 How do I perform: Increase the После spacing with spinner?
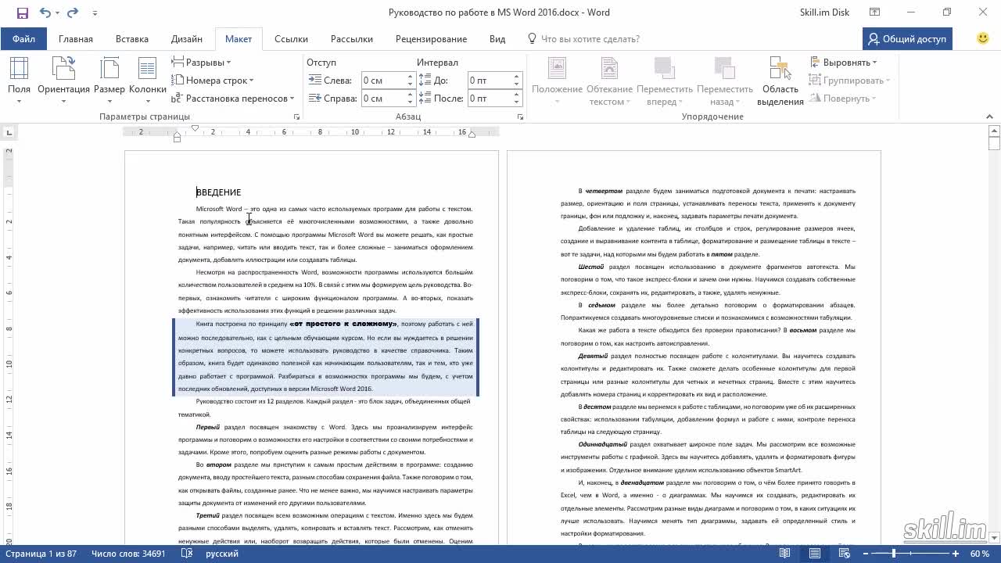(x=516, y=95)
